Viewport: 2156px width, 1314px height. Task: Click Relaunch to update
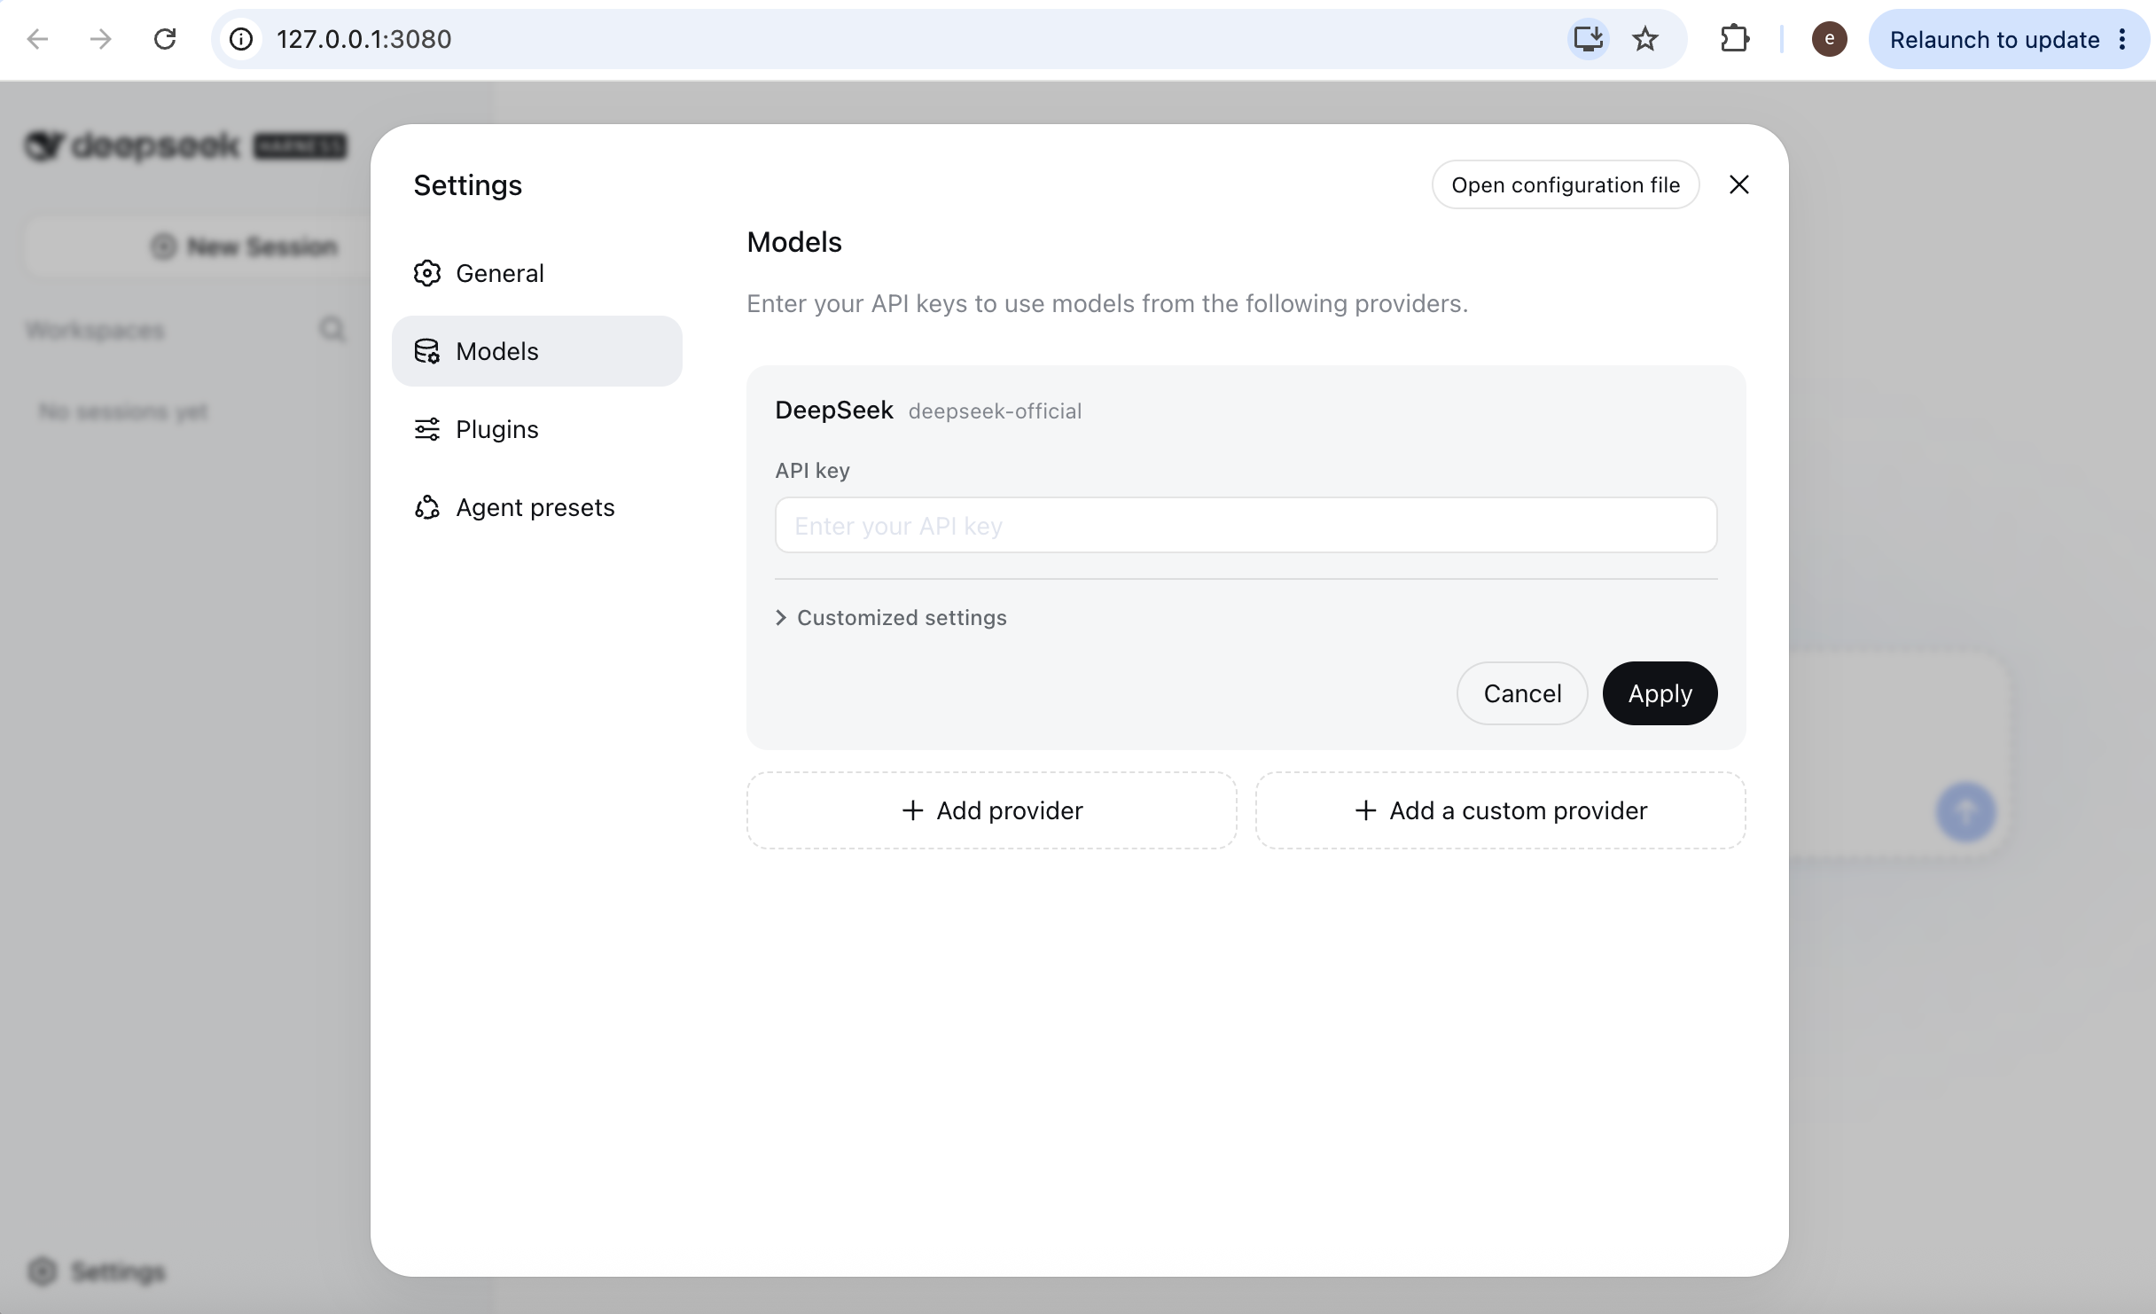tap(1995, 39)
